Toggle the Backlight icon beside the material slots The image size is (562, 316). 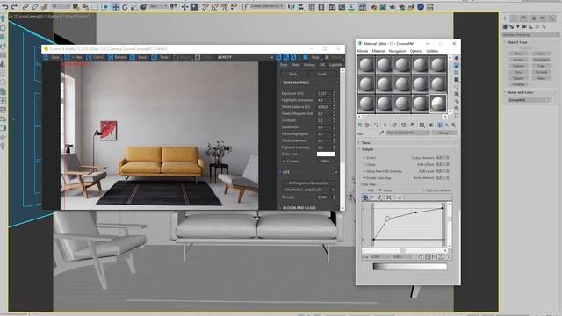click(457, 66)
